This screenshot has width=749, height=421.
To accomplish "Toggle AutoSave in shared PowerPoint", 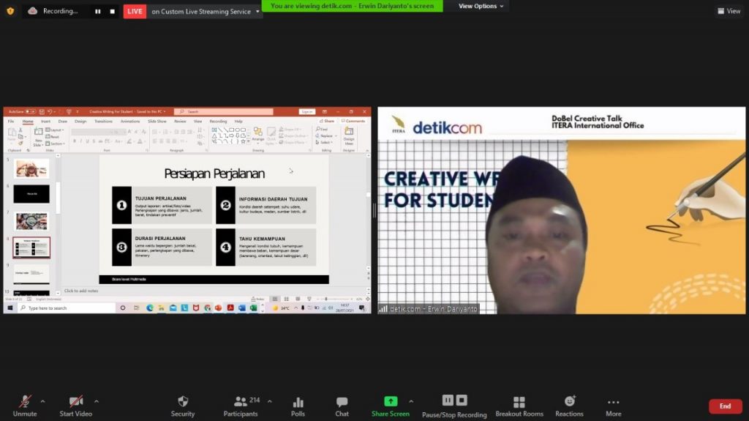I will [30, 111].
